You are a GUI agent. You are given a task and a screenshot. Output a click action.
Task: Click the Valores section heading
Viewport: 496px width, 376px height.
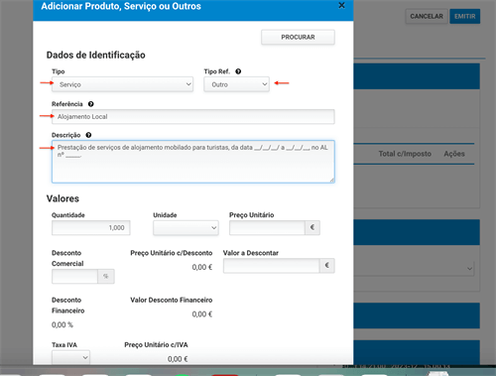pos(62,198)
